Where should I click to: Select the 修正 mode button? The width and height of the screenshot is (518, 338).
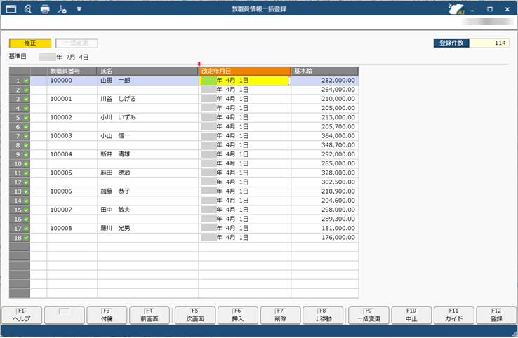29,43
